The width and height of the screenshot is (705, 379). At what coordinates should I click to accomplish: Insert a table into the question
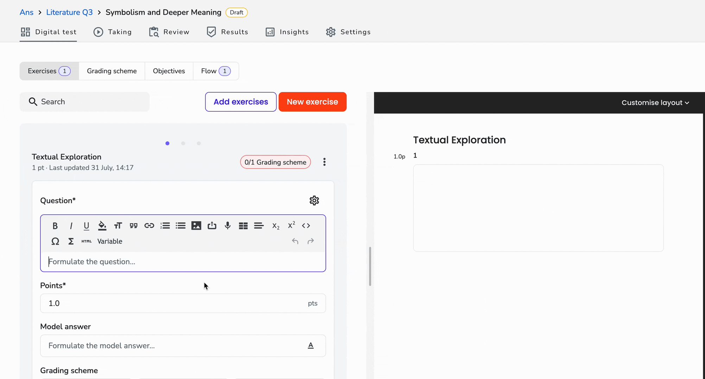pos(243,226)
